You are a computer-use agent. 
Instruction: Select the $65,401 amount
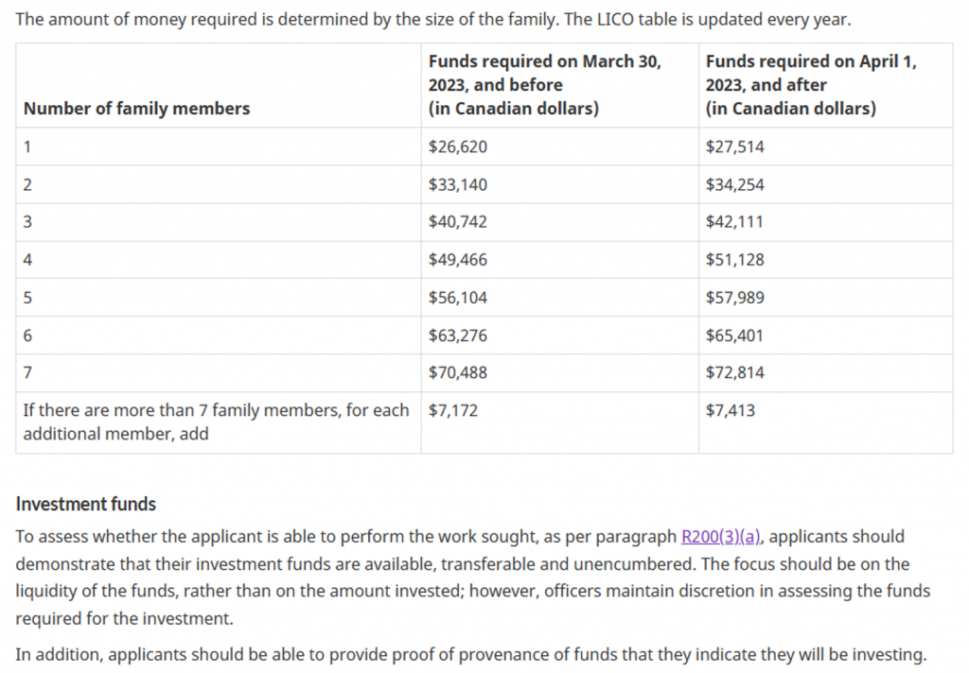734,336
